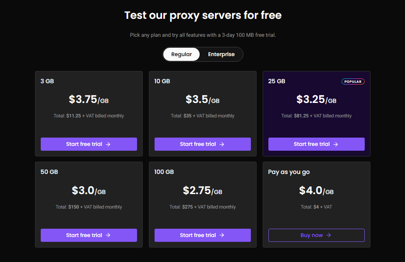Start free trial for the 10 GB plan

(202, 144)
